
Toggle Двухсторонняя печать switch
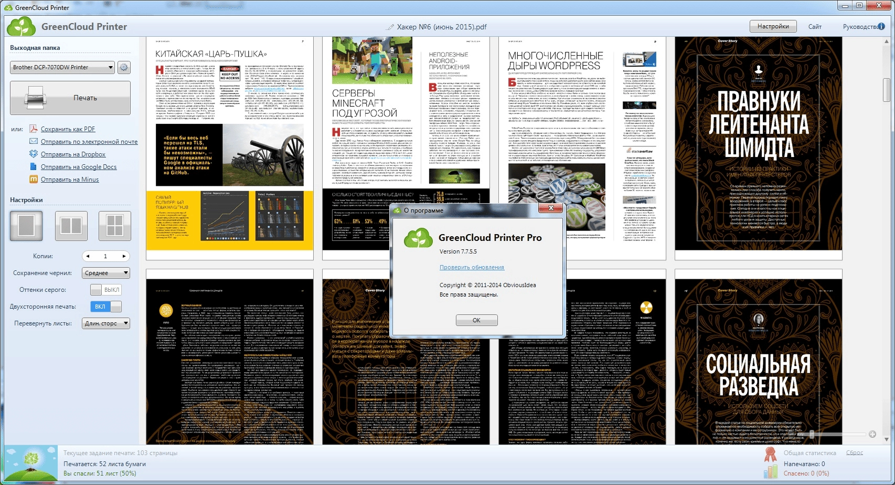106,307
